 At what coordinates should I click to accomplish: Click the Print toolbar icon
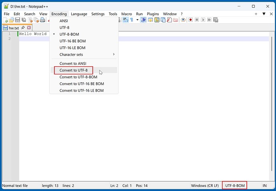click(x=42, y=20)
